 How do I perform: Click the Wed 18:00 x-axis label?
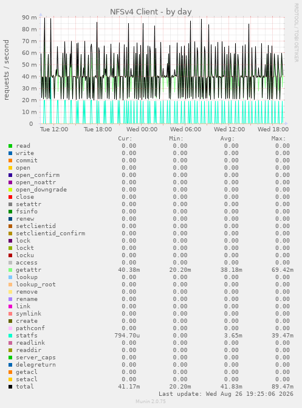[x=273, y=130]
